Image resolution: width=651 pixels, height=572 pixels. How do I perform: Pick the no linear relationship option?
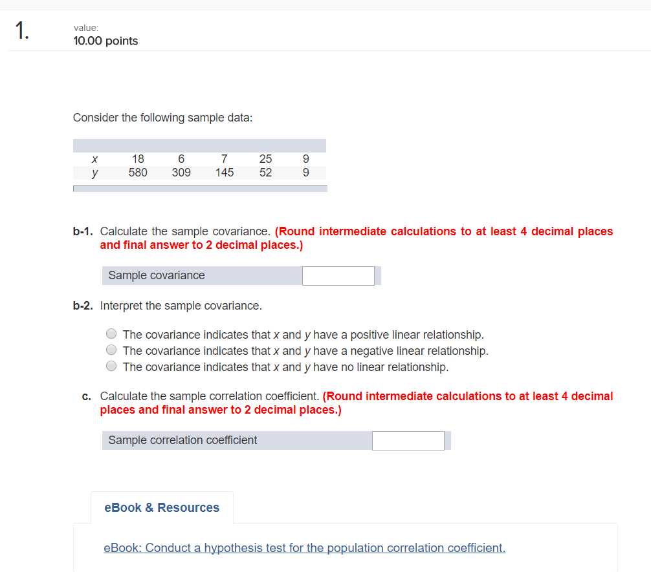click(x=111, y=366)
